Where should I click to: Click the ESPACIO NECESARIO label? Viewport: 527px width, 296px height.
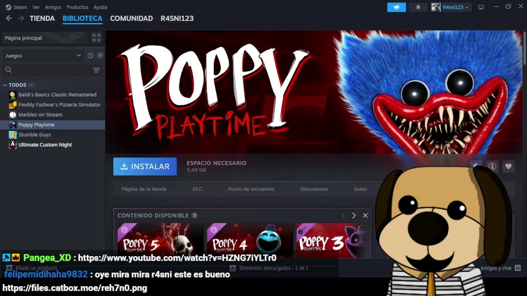click(216, 163)
